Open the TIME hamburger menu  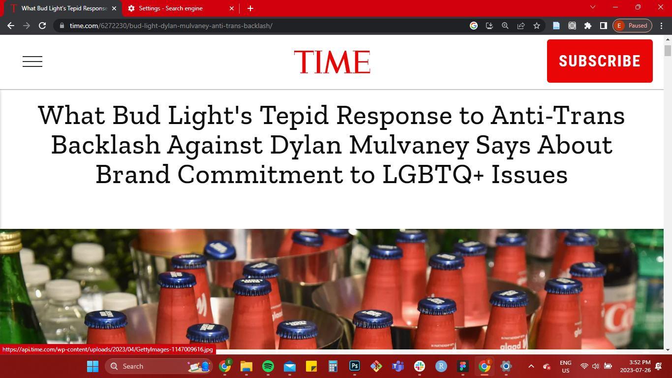point(32,62)
